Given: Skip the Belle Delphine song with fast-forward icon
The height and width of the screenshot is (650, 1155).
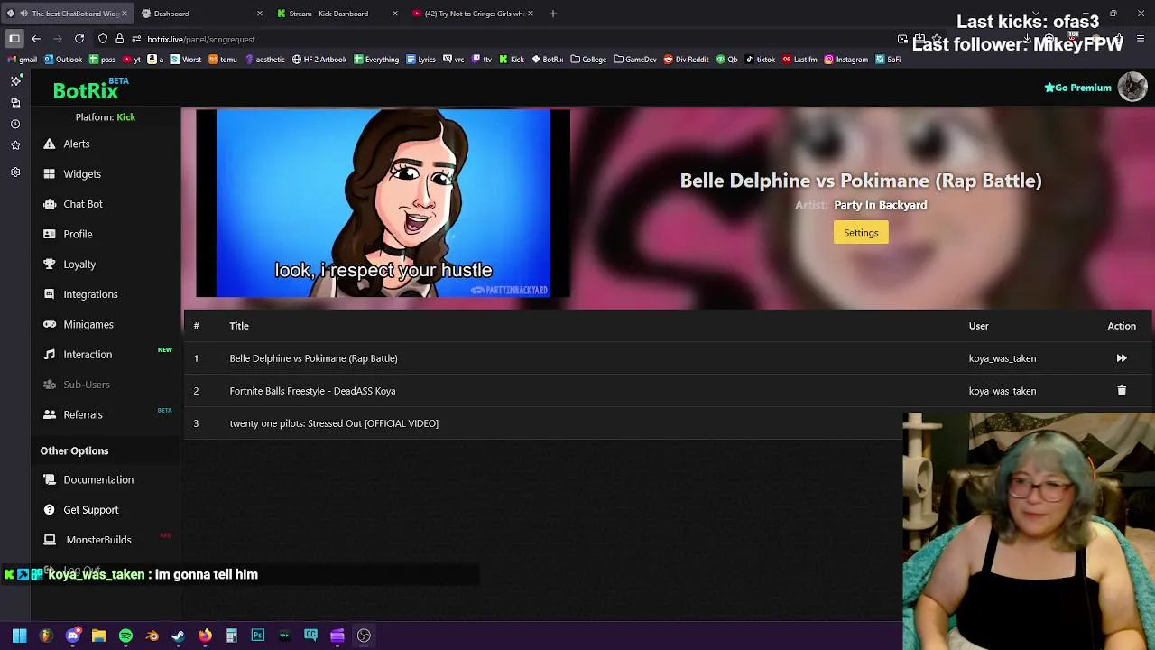Looking at the screenshot, I should pyautogui.click(x=1122, y=358).
